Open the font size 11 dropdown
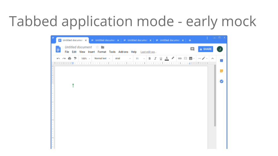This screenshot has height=156, width=278. pyautogui.click(x=140, y=59)
